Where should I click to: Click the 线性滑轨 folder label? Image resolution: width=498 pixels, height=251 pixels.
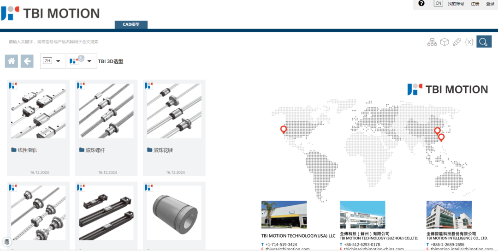[27, 150]
